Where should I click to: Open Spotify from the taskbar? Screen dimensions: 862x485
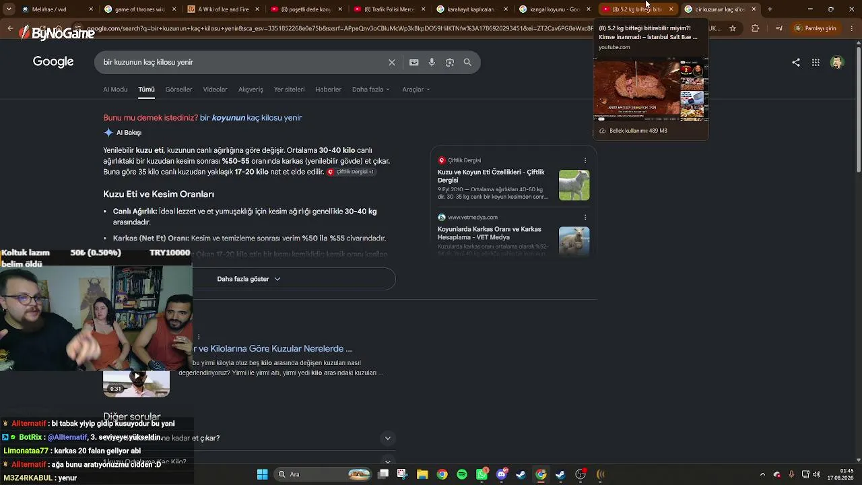coord(462,474)
